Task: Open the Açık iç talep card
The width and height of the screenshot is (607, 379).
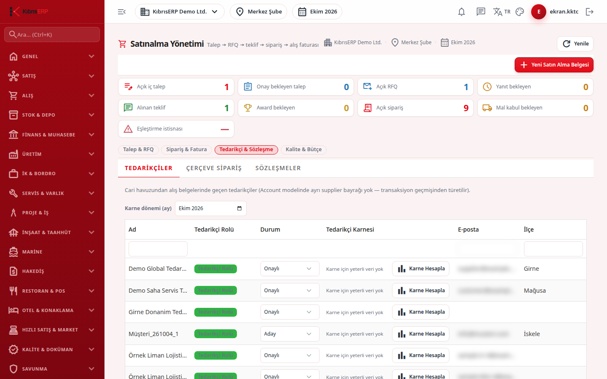Action: coord(176,87)
